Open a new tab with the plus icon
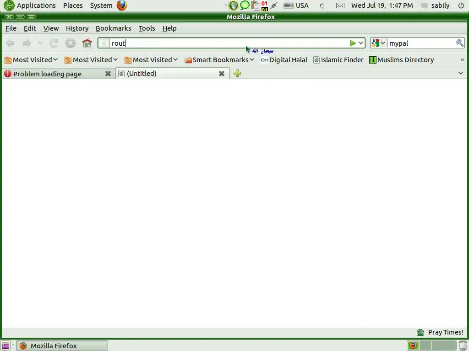469x351 pixels. click(x=237, y=73)
